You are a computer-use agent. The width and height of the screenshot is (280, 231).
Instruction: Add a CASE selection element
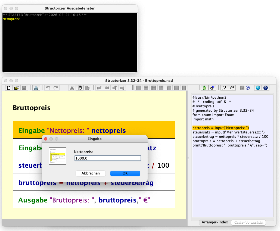click(154, 88)
